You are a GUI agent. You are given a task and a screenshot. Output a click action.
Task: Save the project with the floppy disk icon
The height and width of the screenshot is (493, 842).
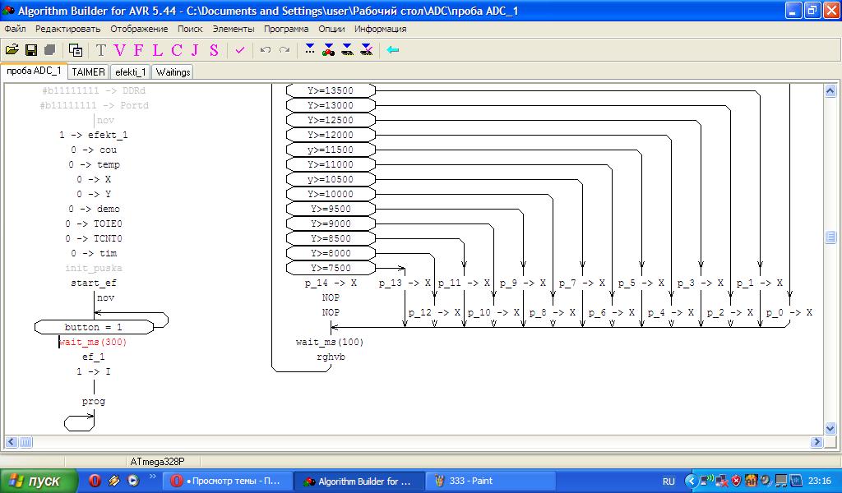click(30, 50)
